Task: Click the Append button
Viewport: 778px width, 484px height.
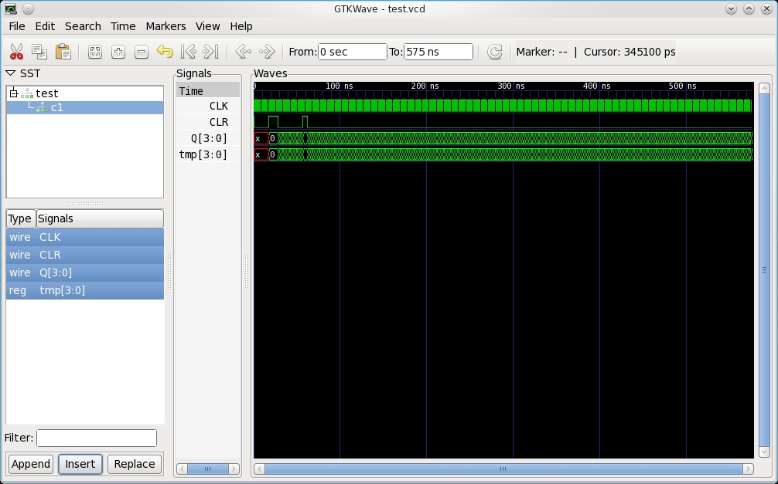Action: [x=31, y=464]
